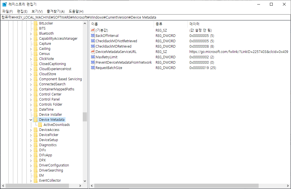This screenshot has width=291, height=189.
Task: Expand the Bluetooth tree node
Action: [x=31, y=34]
